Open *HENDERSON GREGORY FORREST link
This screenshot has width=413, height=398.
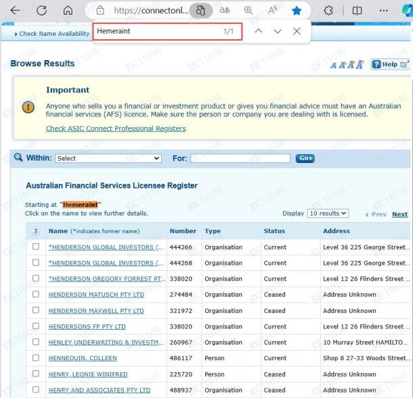(107, 279)
